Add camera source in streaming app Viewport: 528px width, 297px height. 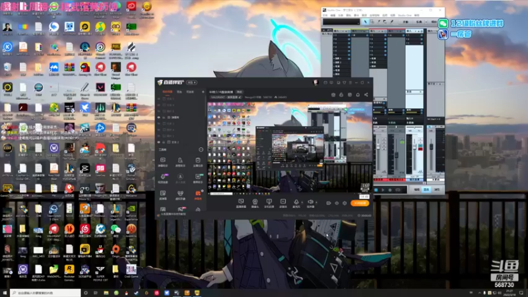point(255,203)
